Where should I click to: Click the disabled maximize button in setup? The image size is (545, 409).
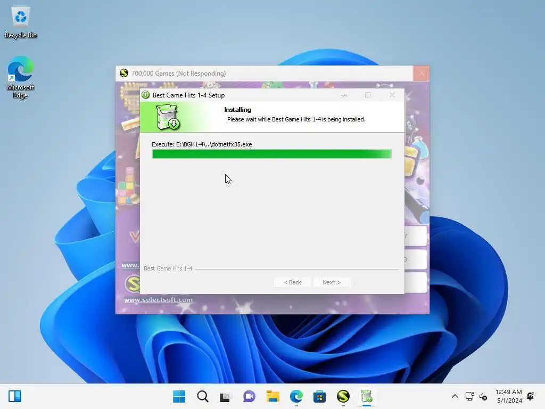click(368, 95)
